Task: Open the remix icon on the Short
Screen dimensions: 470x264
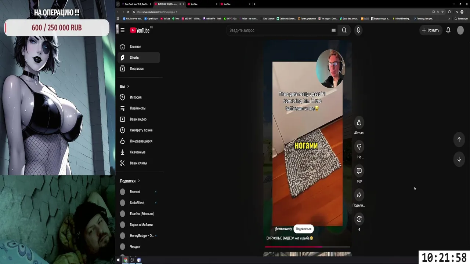Action: [359, 219]
